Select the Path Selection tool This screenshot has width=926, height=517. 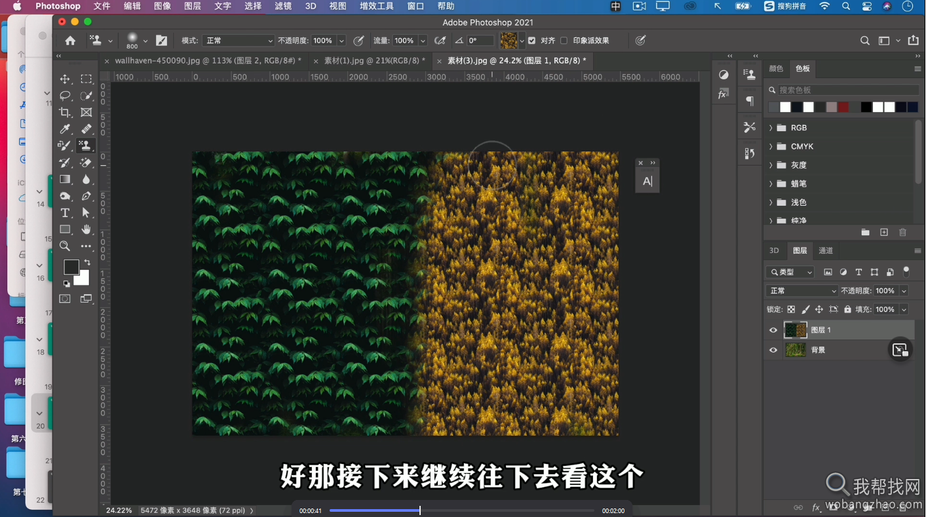coord(86,212)
